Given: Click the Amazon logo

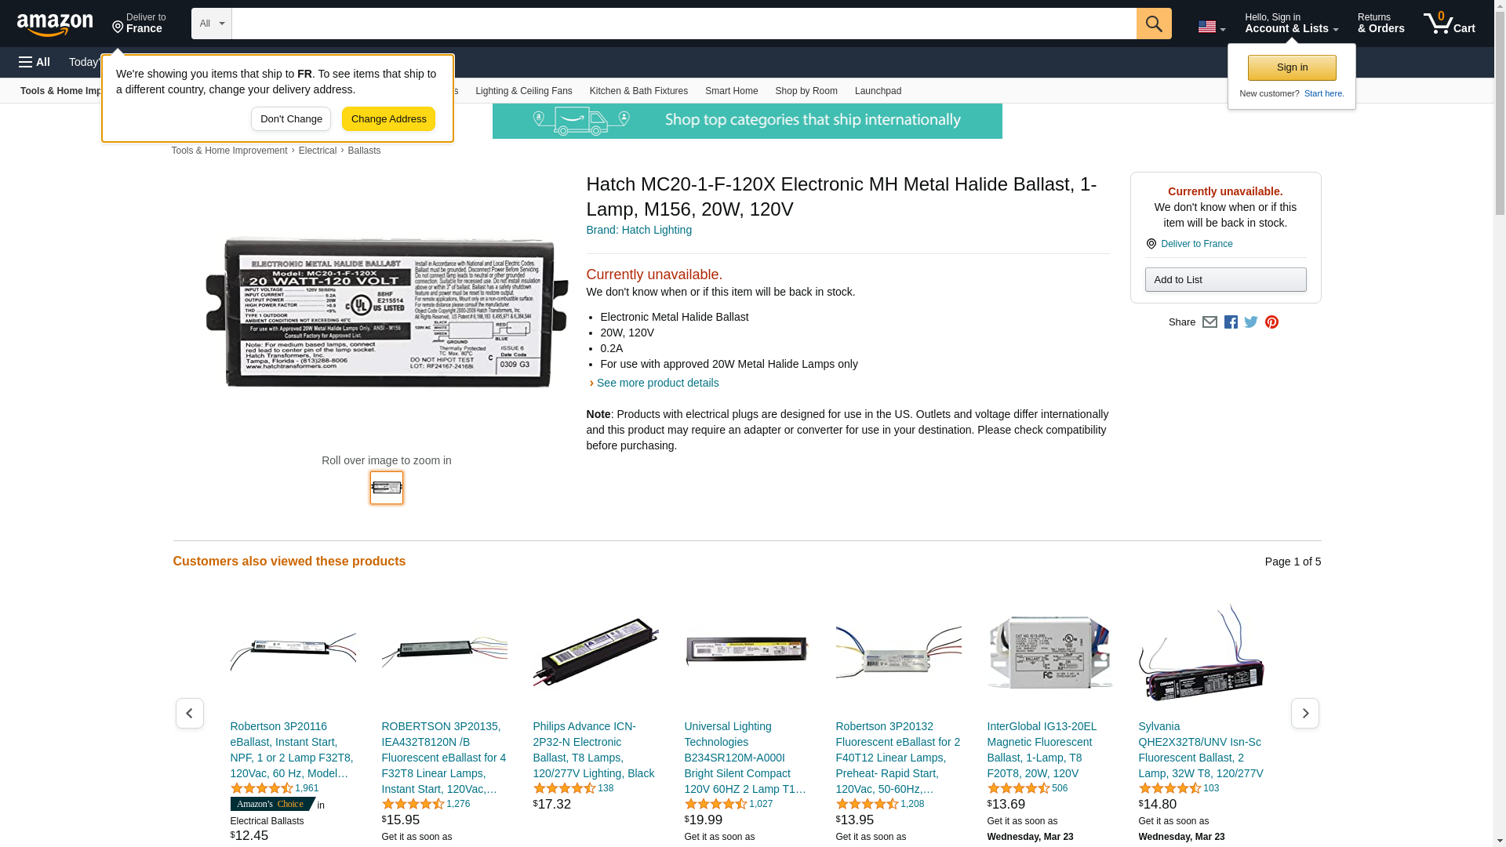Looking at the screenshot, I should pos(55,24).
